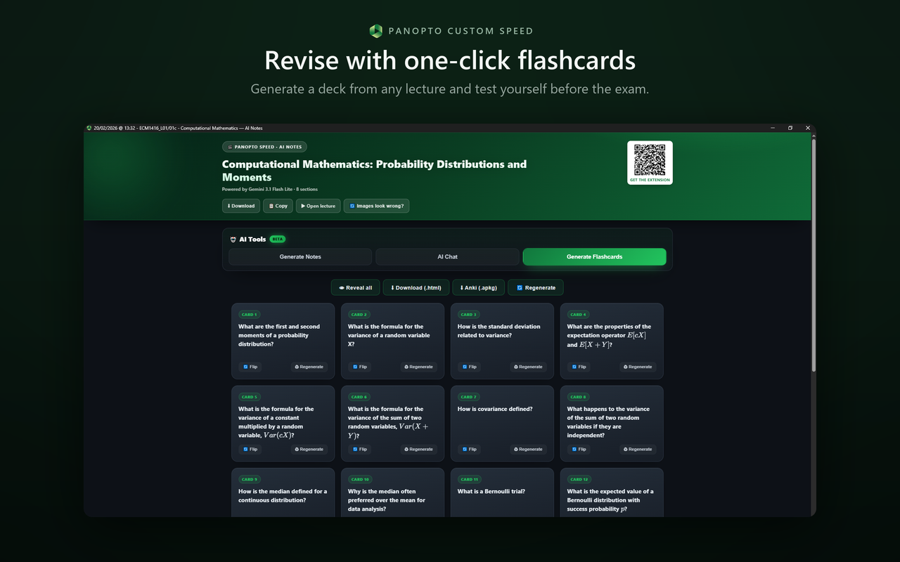
Task: Flip Card 8 on independent variables
Action: tap(579, 449)
